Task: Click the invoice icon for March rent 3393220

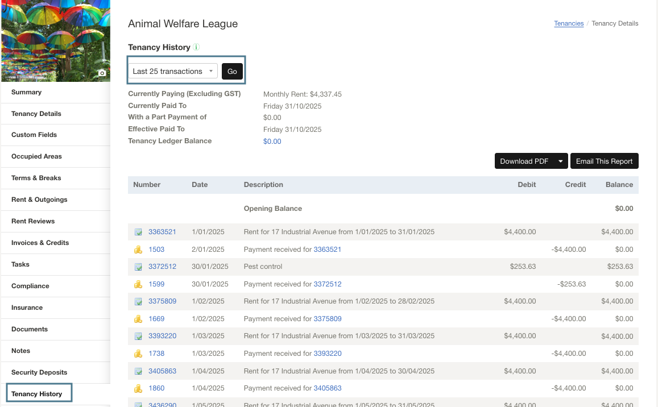Action: (x=138, y=335)
